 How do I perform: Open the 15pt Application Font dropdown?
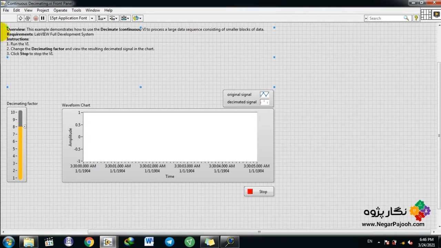coord(71,18)
